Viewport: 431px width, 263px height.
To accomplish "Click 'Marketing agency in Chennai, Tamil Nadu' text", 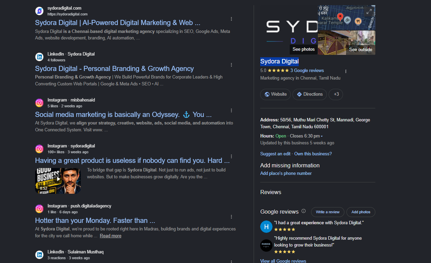I will [x=300, y=78].
